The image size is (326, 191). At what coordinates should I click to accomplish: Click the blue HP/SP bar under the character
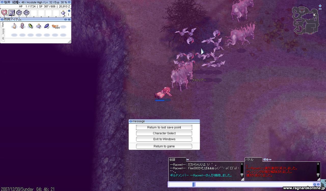pos(163,100)
